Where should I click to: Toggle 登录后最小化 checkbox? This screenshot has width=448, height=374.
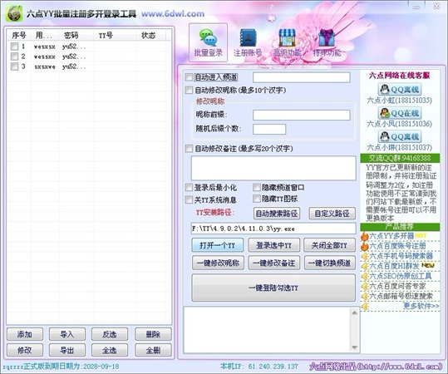189,188
